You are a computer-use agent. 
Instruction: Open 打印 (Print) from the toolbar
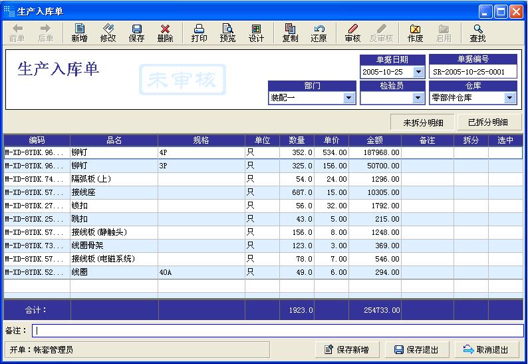point(199,33)
